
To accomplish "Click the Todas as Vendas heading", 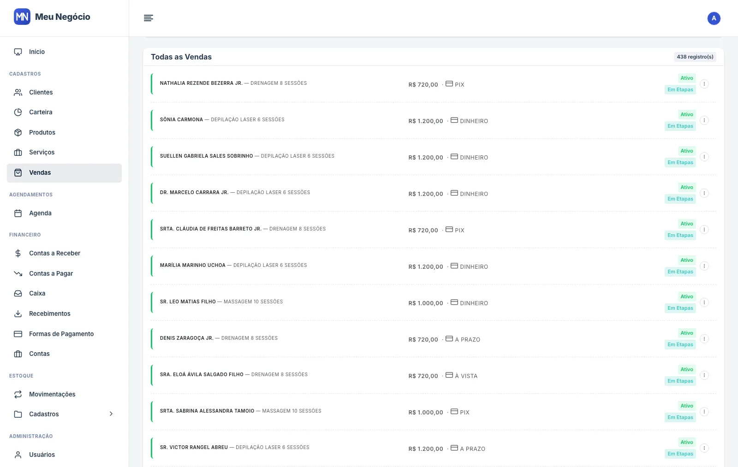I will (181, 57).
